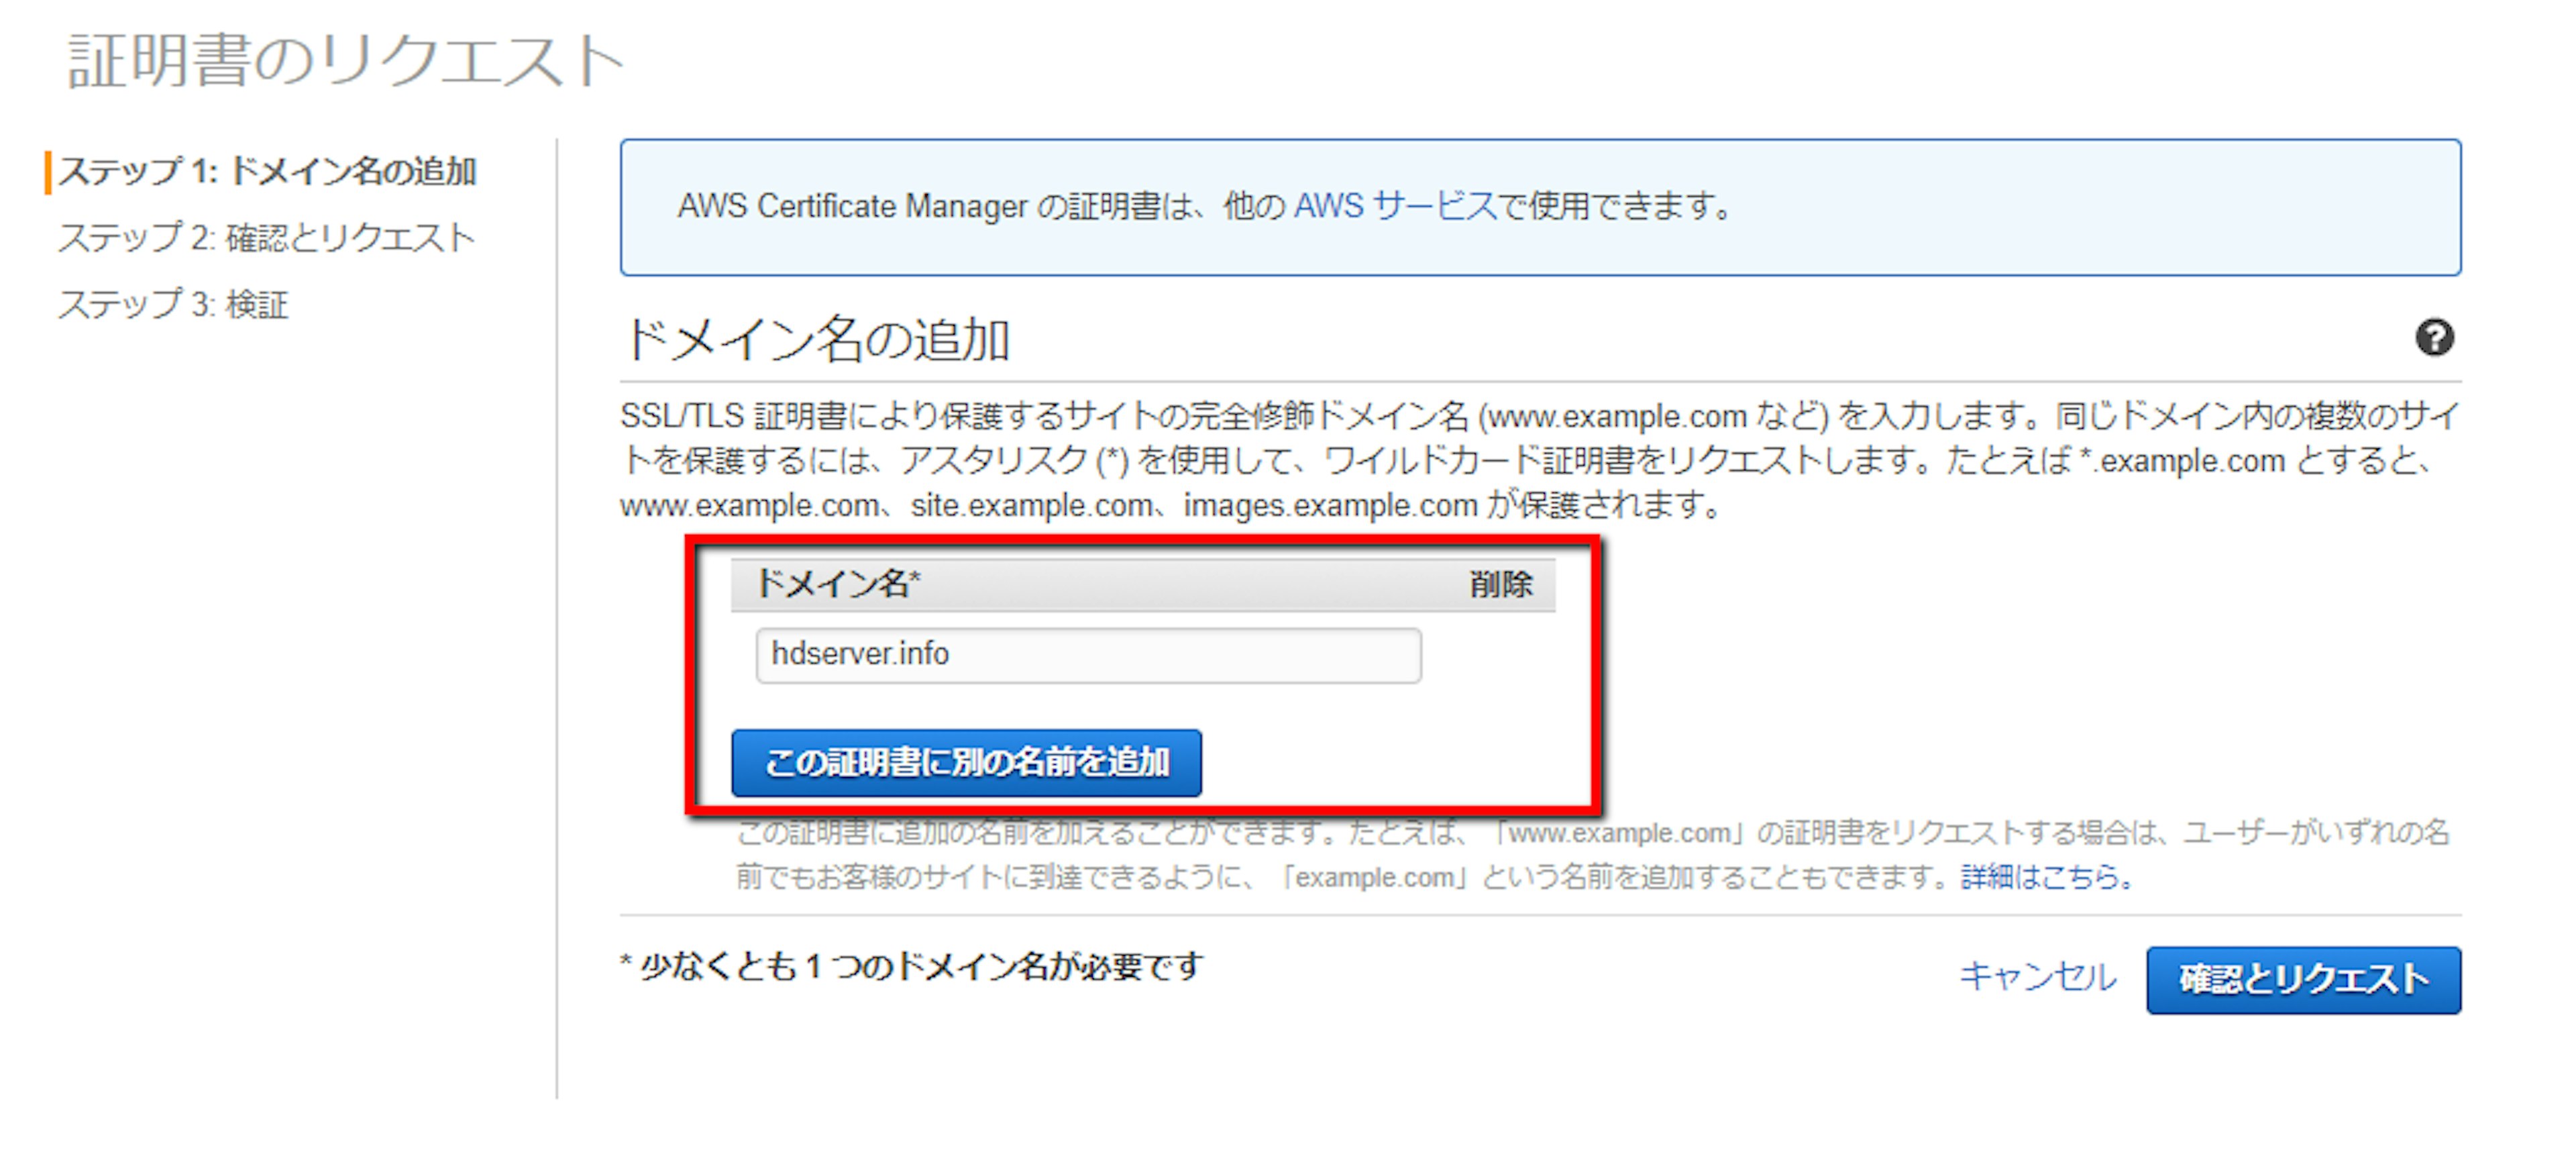The image size is (2576, 1156).
Task: Click the 少なくとも1つのドメイン名が必要です footnote
Action: coord(912,966)
